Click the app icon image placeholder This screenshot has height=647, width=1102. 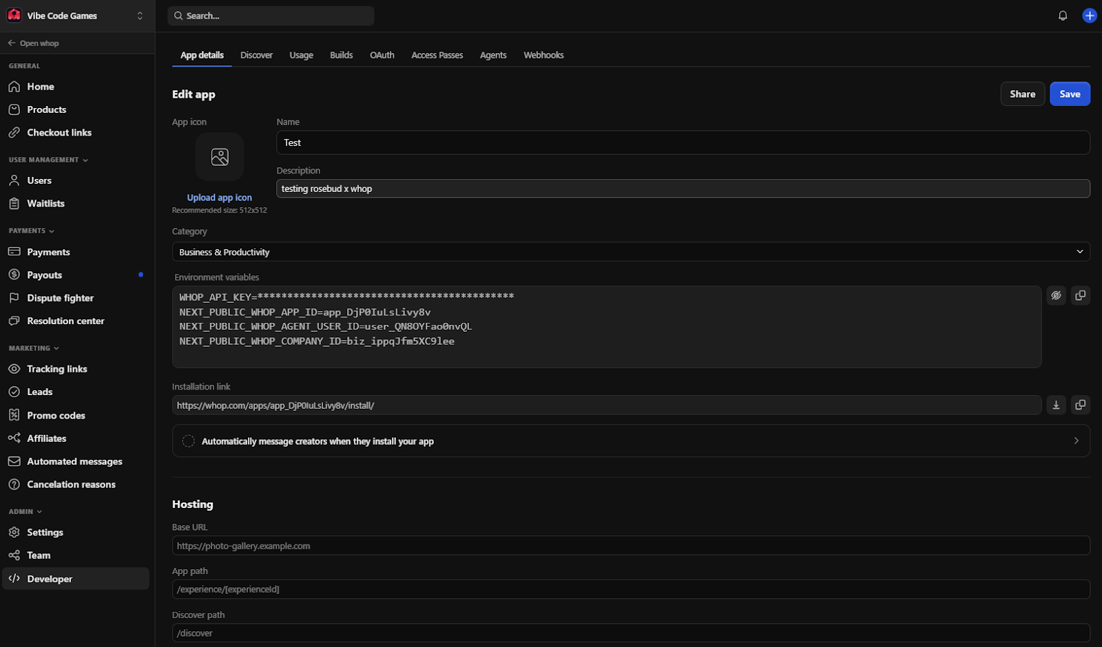pos(220,157)
